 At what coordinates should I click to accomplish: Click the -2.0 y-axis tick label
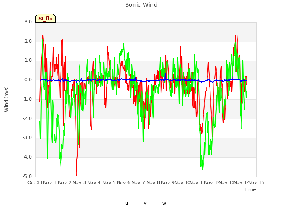pos(27,118)
